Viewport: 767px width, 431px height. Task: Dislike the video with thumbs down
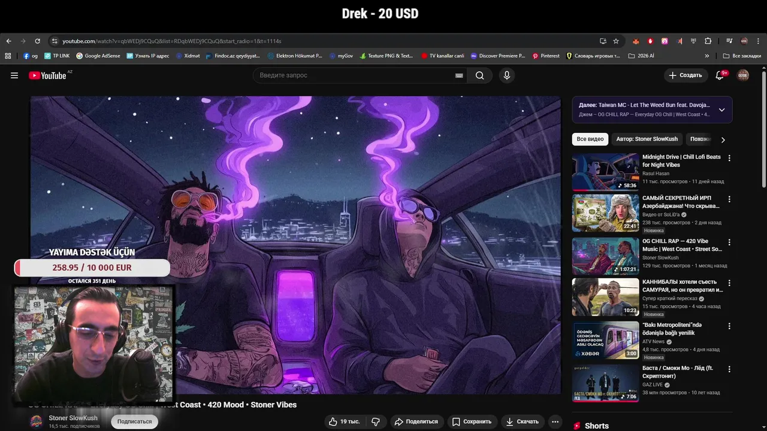coord(376,421)
